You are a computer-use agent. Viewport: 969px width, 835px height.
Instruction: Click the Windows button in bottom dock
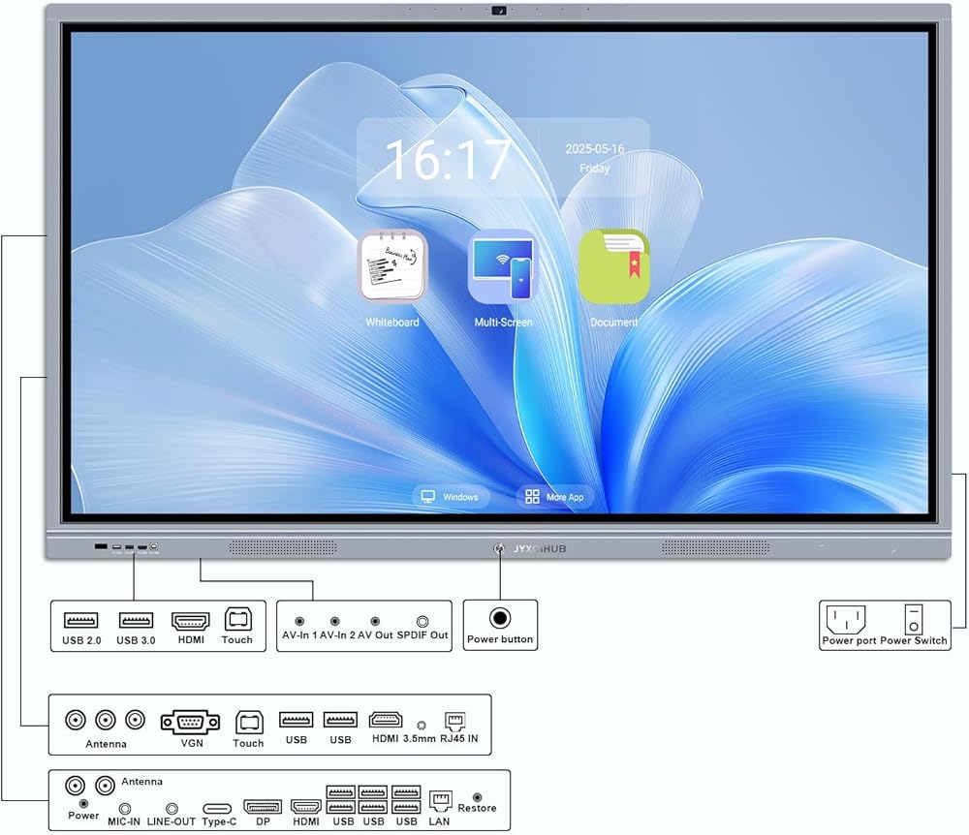[451, 497]
